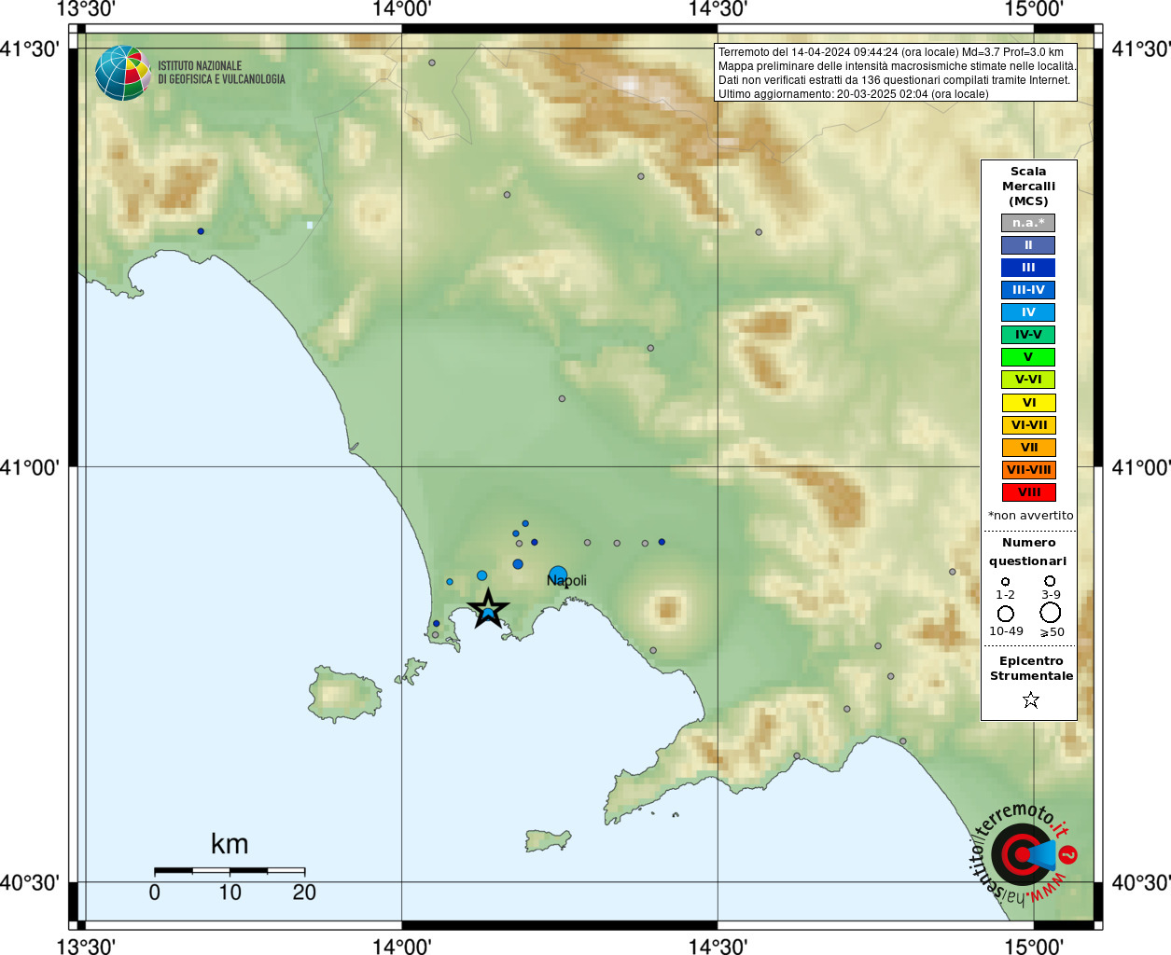Click the INGV globe logo
The image size is (1171, 955).
pos(123,73)
